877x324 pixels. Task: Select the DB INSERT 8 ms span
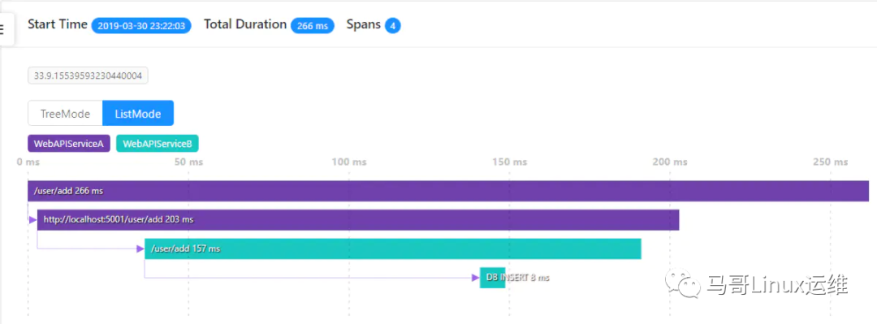(493, 278)
